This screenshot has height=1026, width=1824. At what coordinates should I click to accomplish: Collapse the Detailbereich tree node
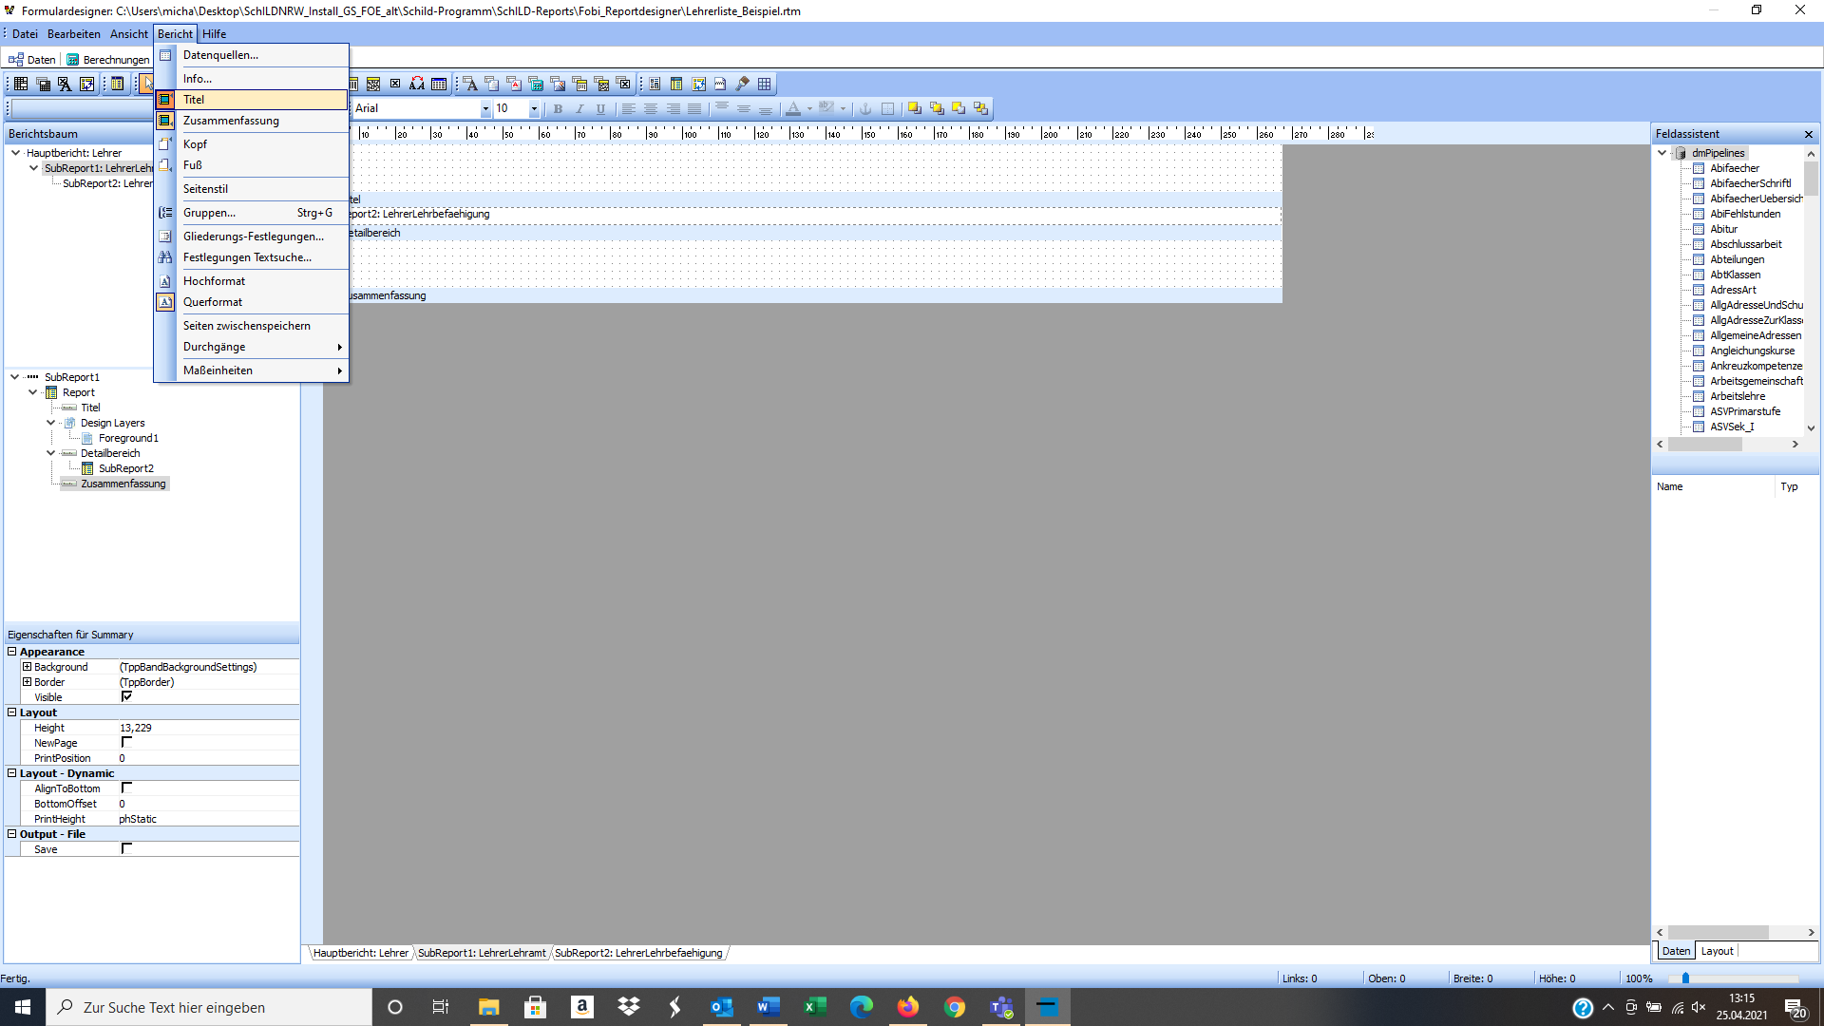51,453
